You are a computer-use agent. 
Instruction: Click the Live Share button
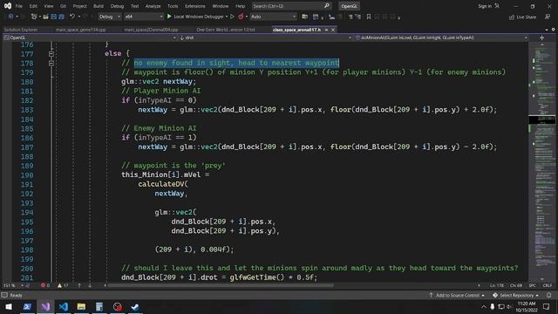(x=522, y=17)
